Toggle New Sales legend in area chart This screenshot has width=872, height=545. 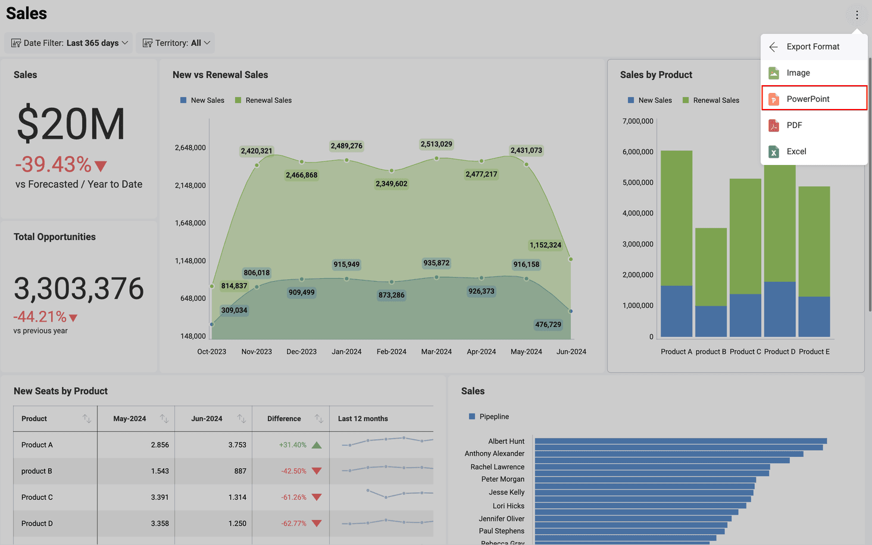click(x=202, y=100)
